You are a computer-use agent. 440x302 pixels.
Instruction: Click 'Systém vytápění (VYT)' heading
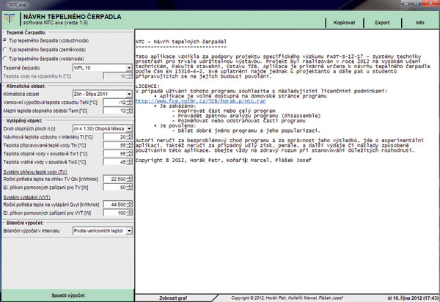pyautogui.click(x=27, y=197)
